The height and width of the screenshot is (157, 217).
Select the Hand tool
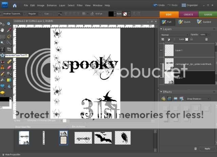[x=2, y=30]
